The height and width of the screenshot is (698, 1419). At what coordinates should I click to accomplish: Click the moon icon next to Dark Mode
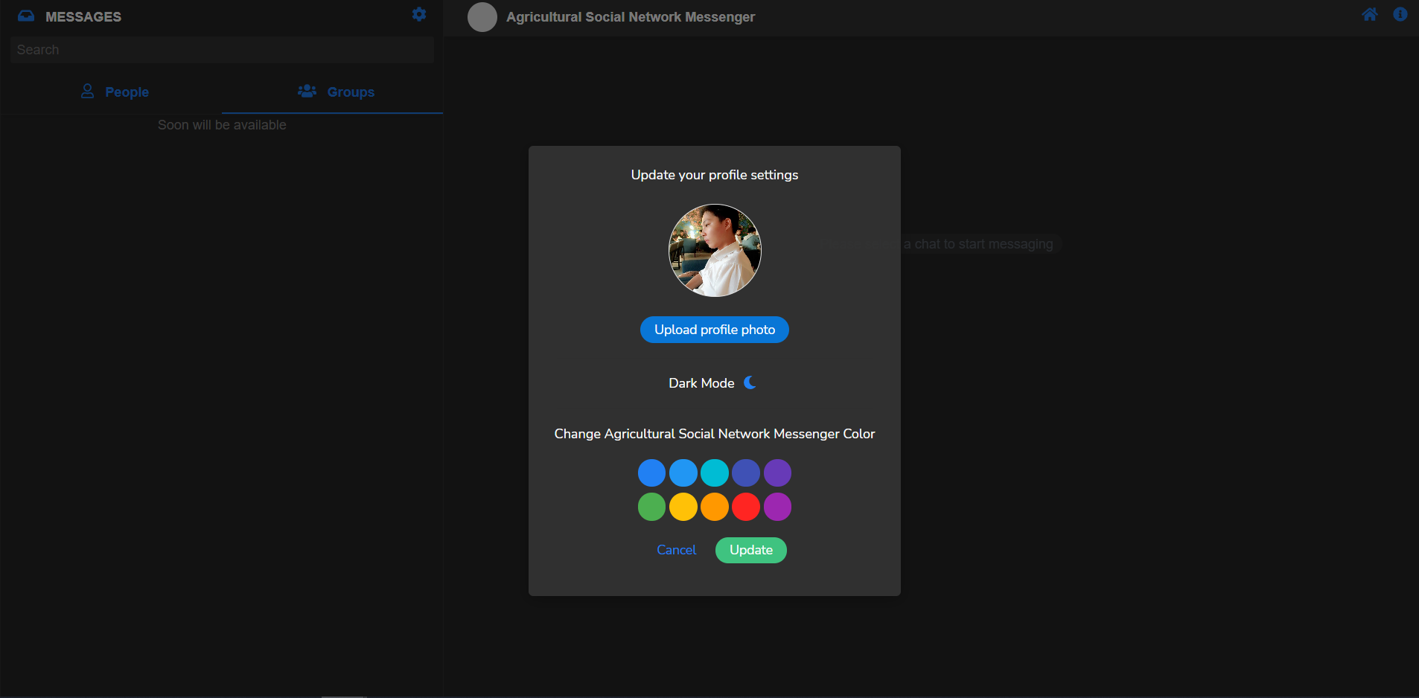749,382
